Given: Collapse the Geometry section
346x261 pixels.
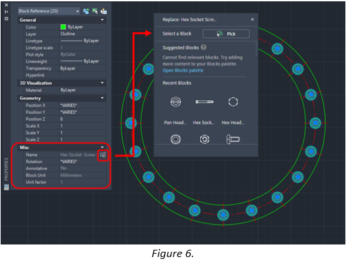Looking at the screenshot, I should click(102, 98).
